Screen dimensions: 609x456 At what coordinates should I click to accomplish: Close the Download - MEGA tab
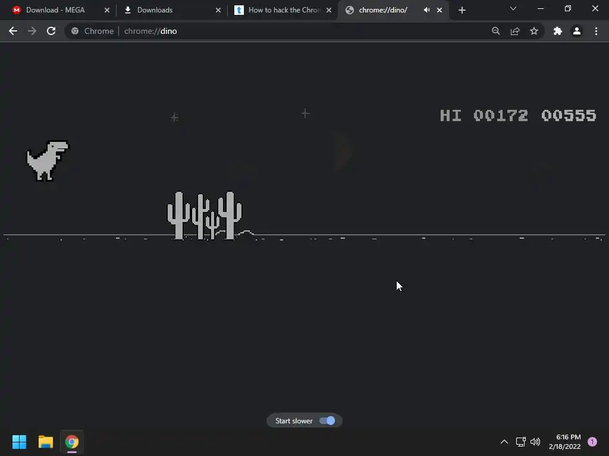tap(107, 10)
